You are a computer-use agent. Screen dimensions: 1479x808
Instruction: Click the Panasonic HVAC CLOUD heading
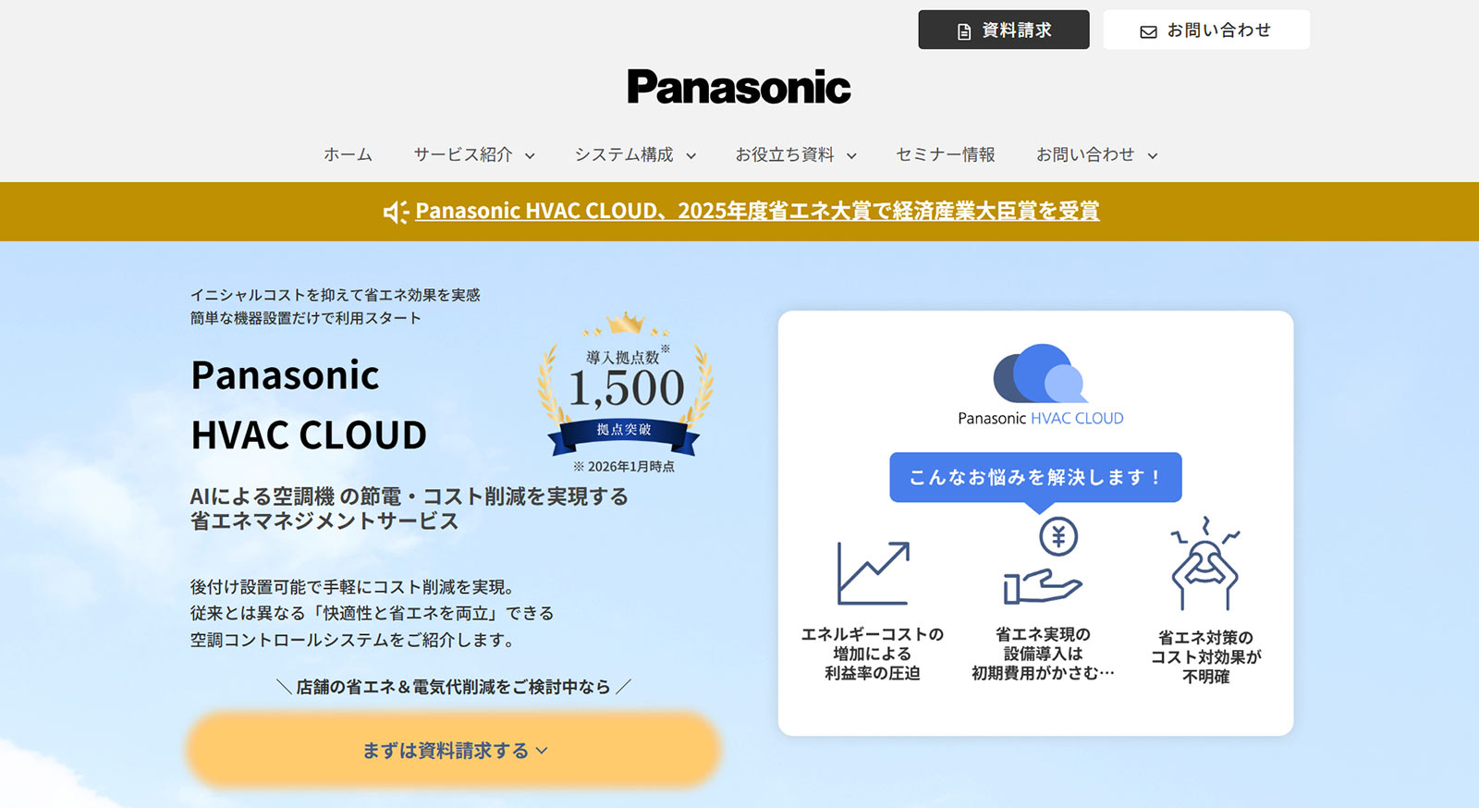click(x=309, y=405)
